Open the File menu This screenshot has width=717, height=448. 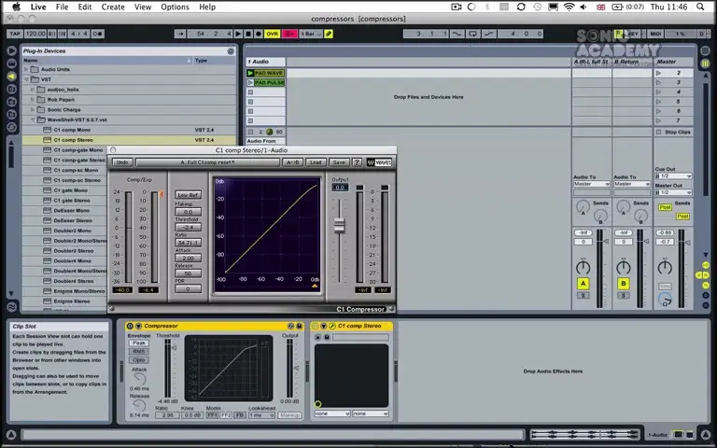[62, 7]
